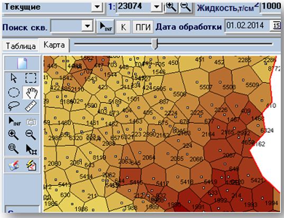Screen dimensions: 284x218
Task: Click well label 5414 on map
Action: [86, 176]
